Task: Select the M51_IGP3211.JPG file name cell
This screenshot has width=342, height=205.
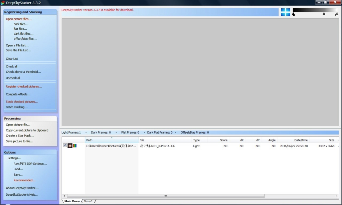Action: 158,146
